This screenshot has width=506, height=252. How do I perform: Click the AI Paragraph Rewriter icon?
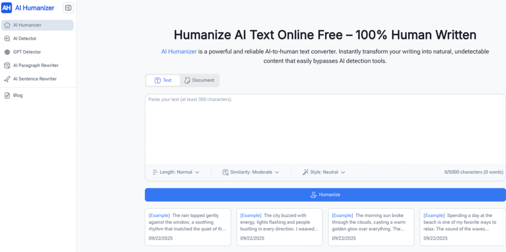click(7, 66)
